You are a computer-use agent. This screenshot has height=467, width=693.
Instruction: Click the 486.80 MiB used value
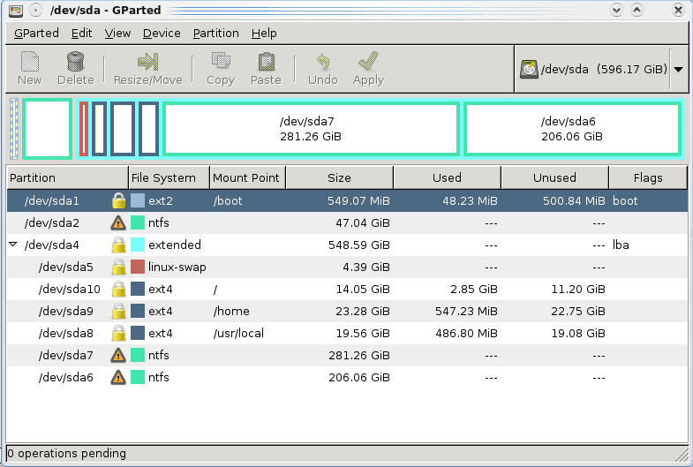click(x=467, y=333)
